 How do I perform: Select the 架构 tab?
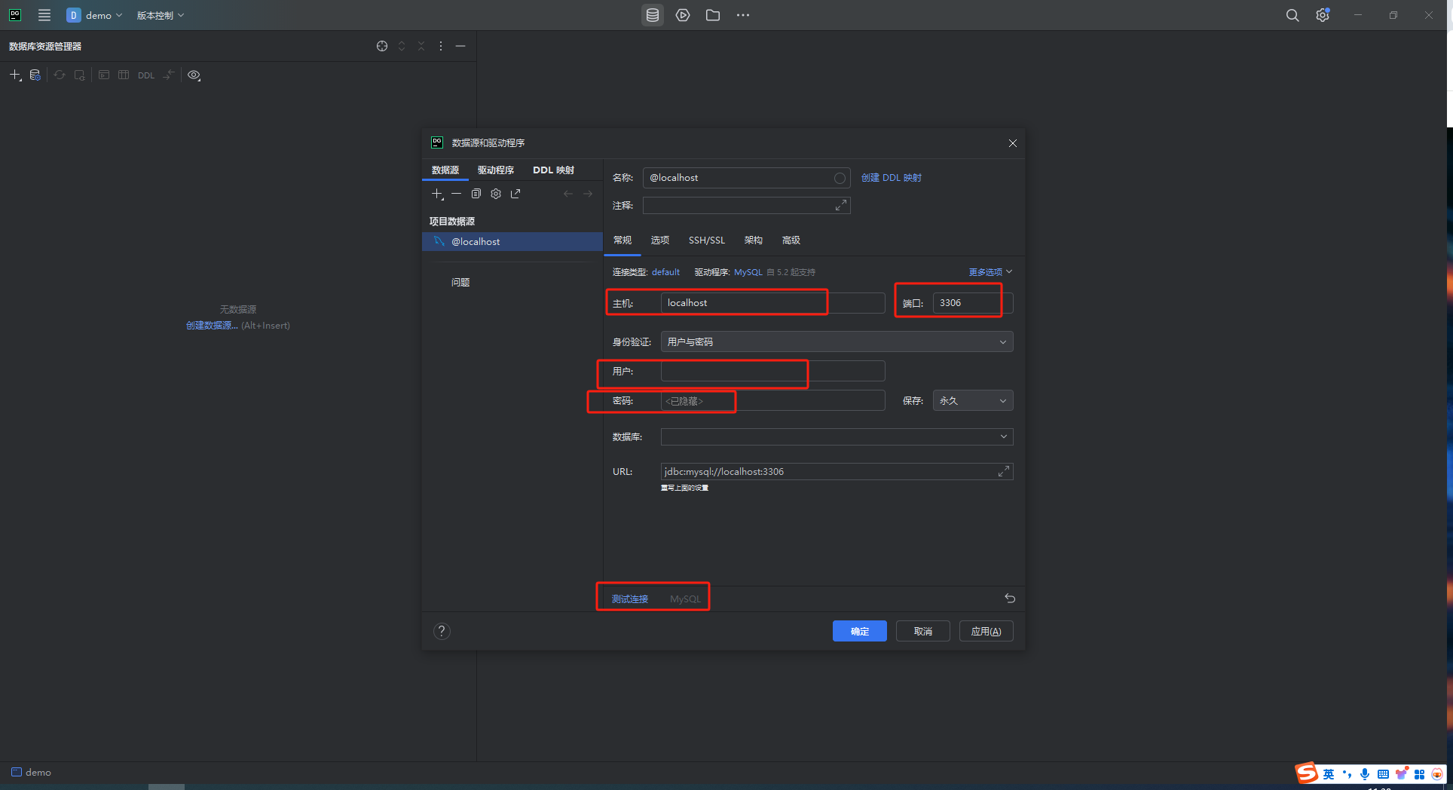click(x=754, y=240)
